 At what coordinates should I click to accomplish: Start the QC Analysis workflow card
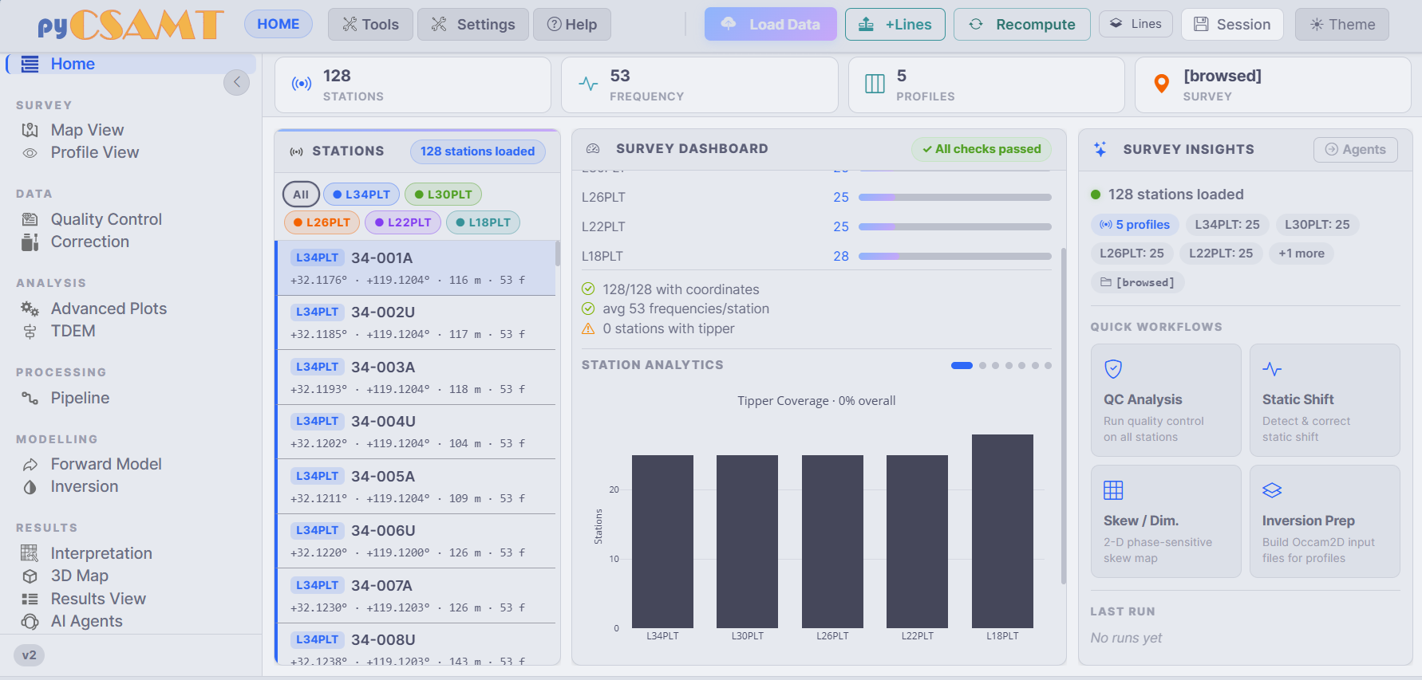click(1166, 400)
